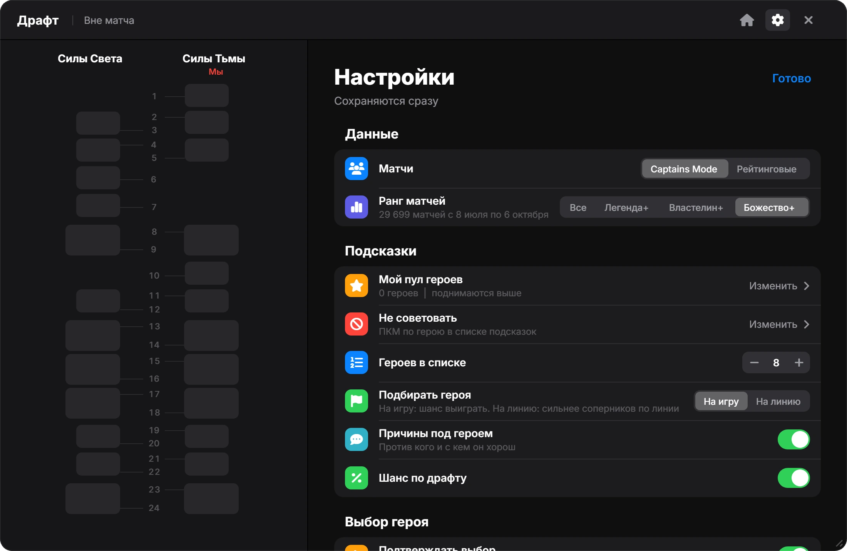Open Изменить for Мой пул героев

click(x=779, y=286)
